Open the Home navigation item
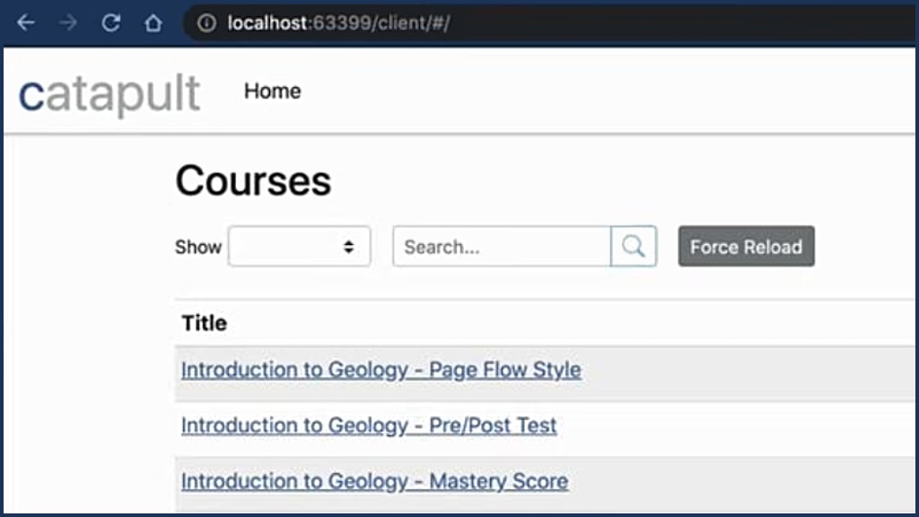919x517 pixels. click(x=272, y=91)
